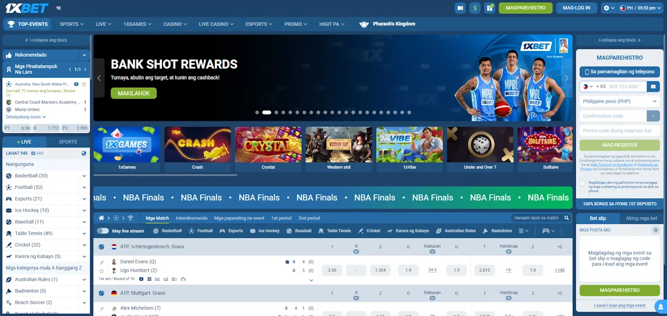The image size is (667, 316).
Task: Select P1 odds 6.56
Action: click(18, 128)
